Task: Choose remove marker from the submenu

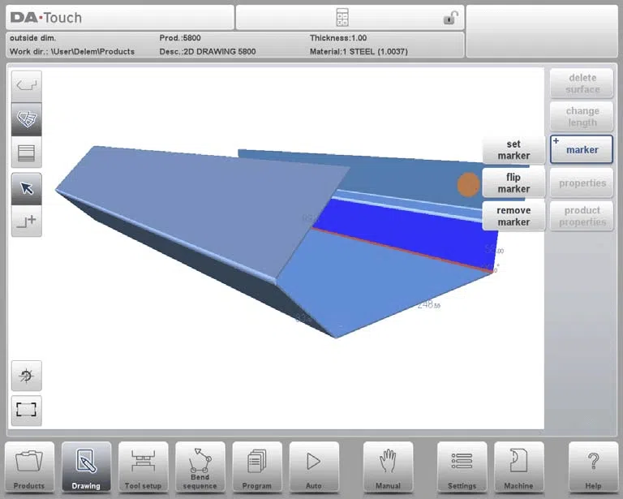Action: tap(513, 216)
